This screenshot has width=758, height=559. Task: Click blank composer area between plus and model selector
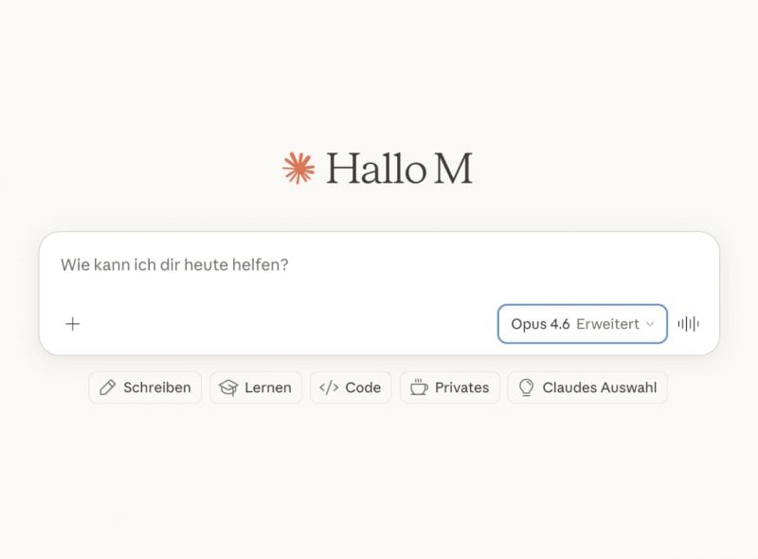pyautogui.click(x=289, y=324)
